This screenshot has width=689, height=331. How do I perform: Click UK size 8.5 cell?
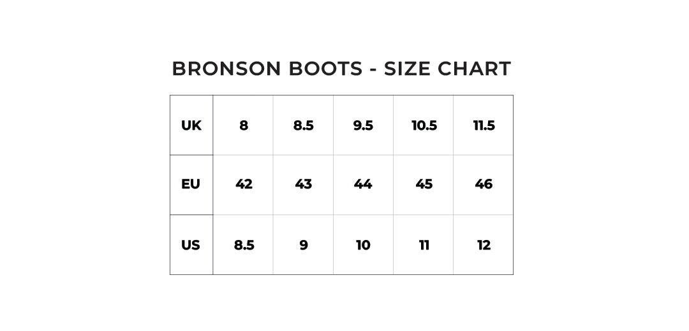click(303, 125)
